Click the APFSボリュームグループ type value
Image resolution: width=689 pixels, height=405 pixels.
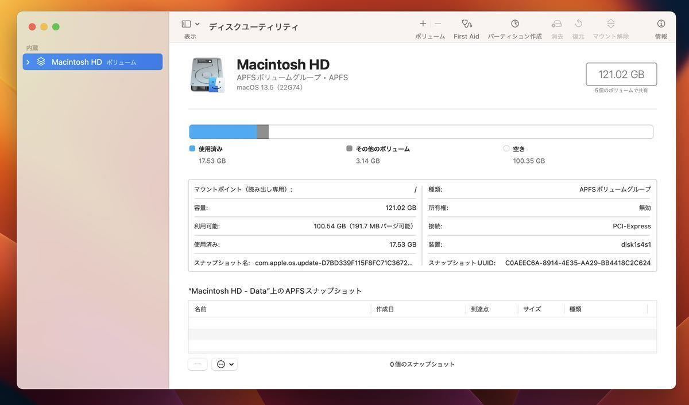point(615,189)
